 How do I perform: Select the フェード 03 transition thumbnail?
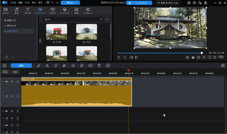point(56,32)
